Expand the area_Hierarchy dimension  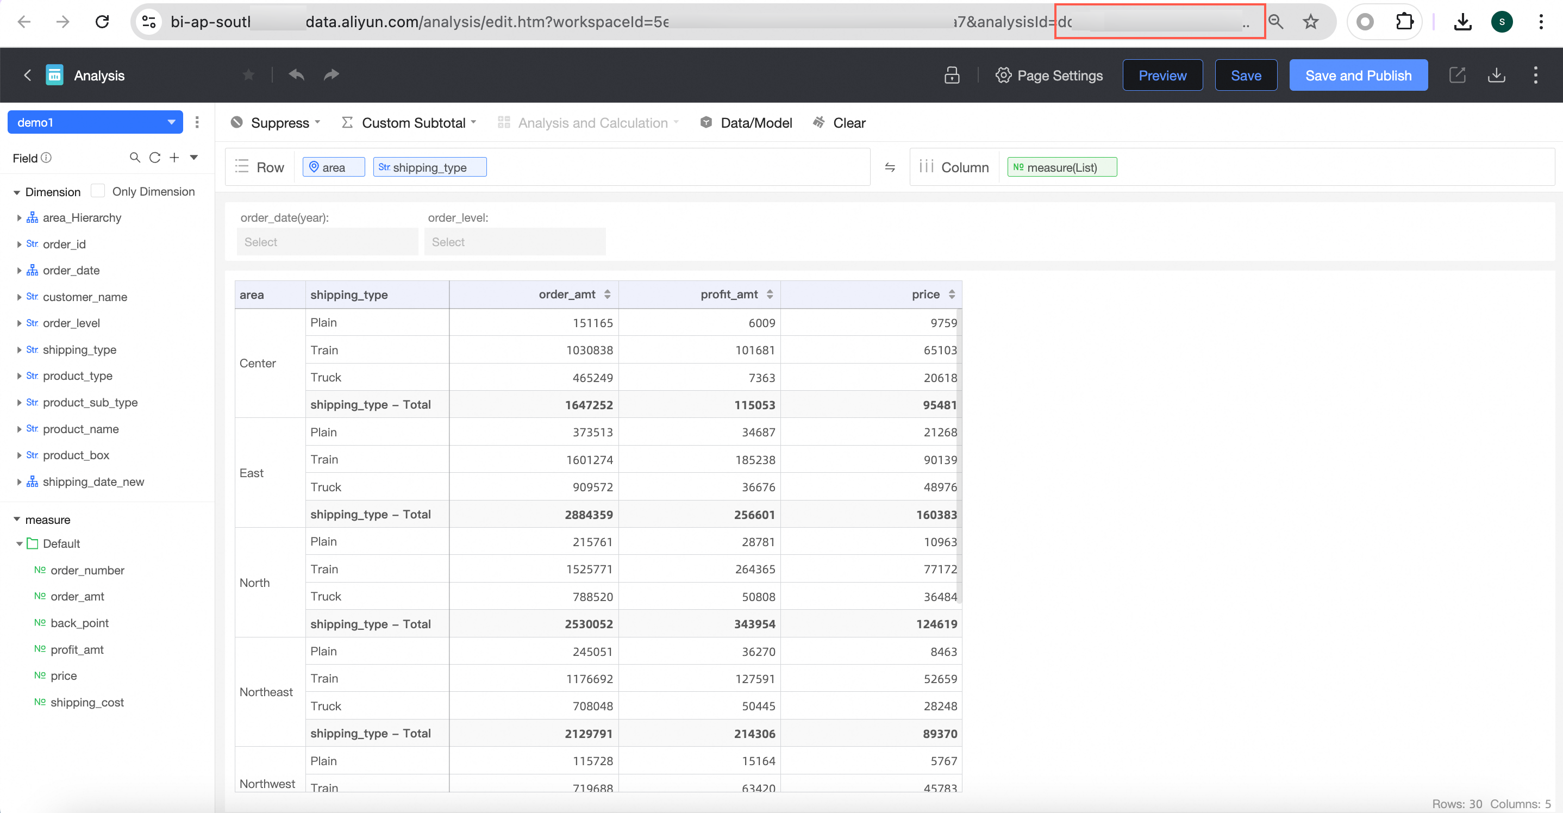point(19,218)
